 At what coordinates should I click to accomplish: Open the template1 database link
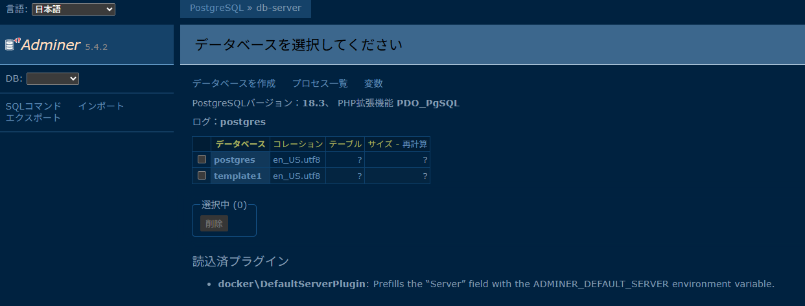pos(238,176)
